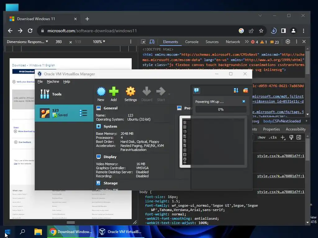
Task: Open the Accessibility tab in styles pane
Action: [x=296, y=129]
